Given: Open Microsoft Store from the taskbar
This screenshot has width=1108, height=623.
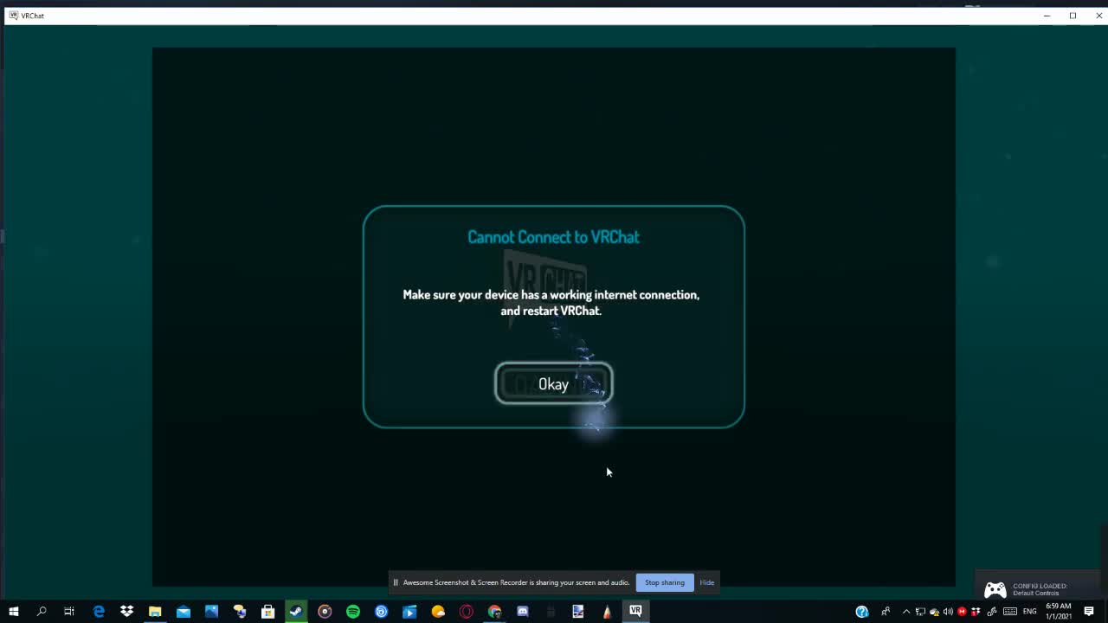Looking at the screenshot, I should pos(268,612).
